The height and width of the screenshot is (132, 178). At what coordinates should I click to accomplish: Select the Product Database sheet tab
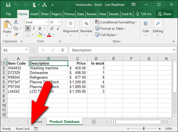coord(64,122)
